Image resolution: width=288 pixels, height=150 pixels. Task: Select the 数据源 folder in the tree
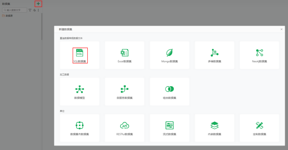7,16
